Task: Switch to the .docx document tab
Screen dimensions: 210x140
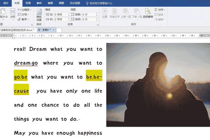Action: click(18, 30)
